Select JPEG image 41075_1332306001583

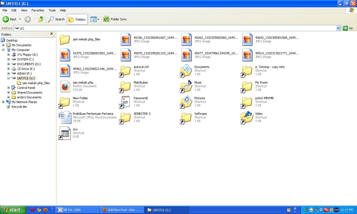65,55
